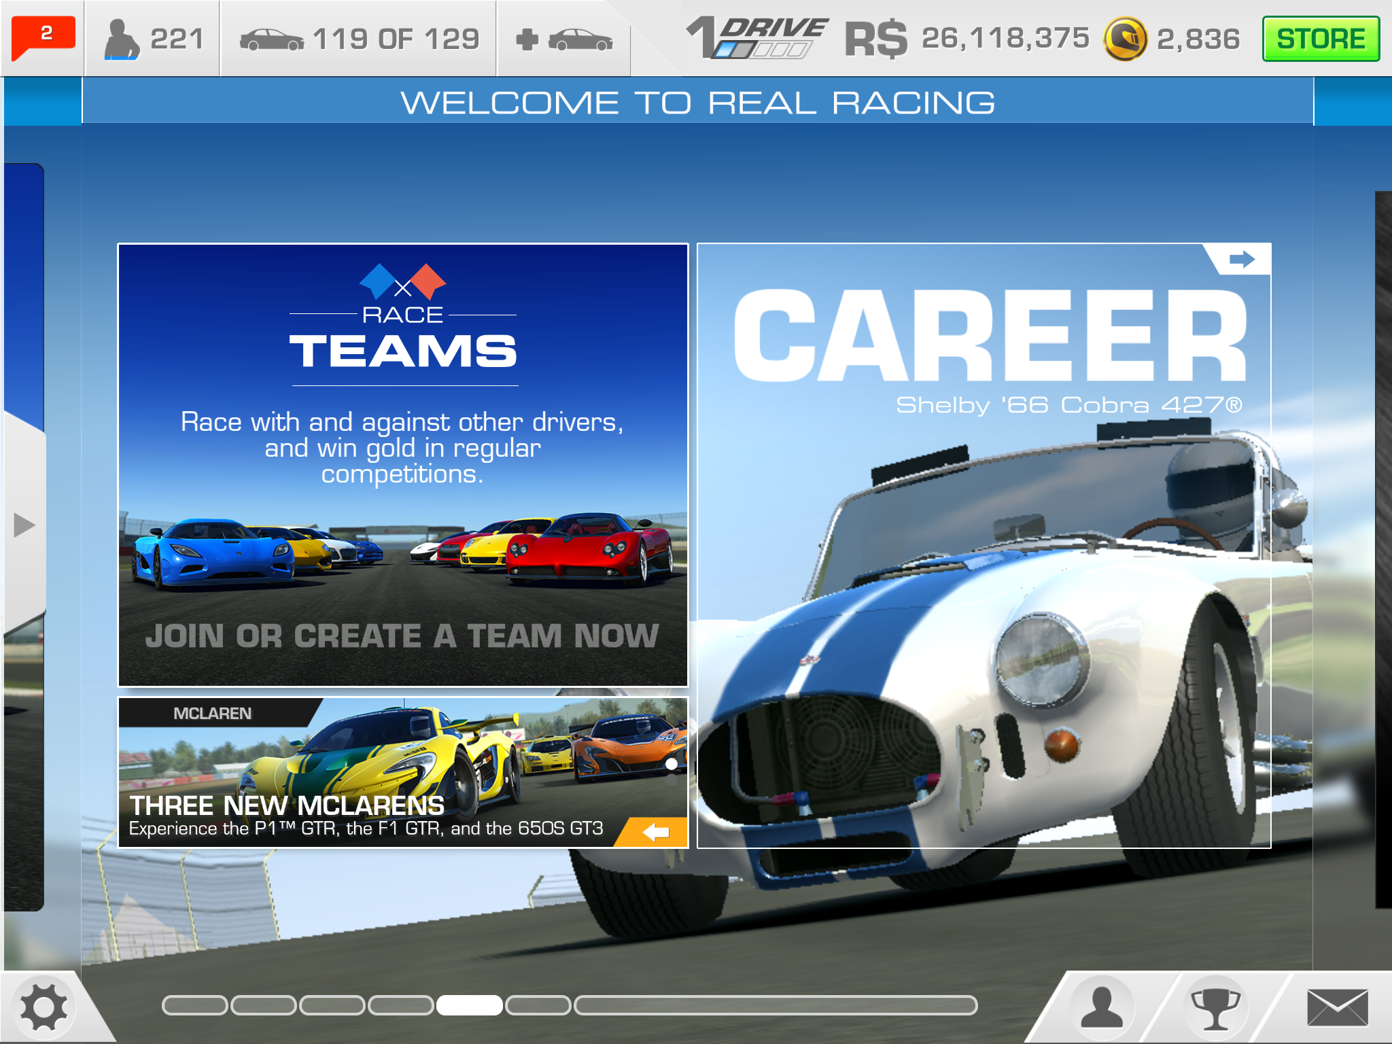Open the green STORE button
This screenshot has width=1392, height=1044.
[1321, 39]
